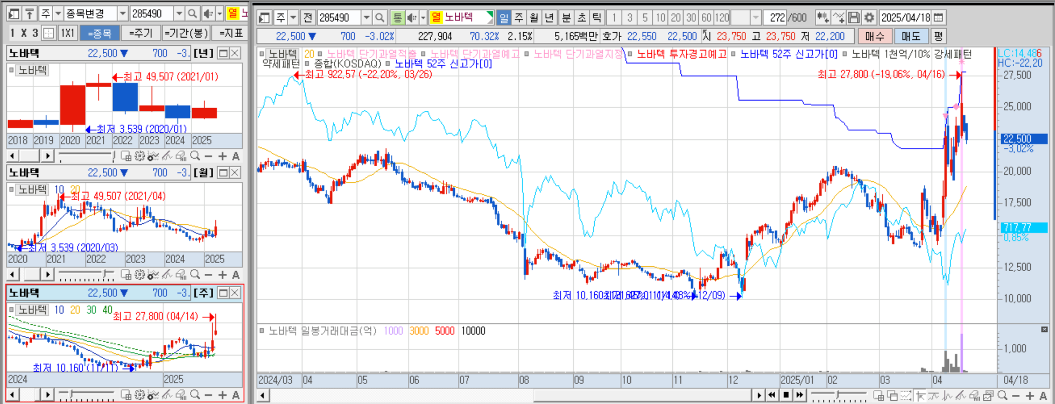The width and height of the screenshot is (1055, 404).
Task: Open the 주 dropdown arrow in main toolbar
Action: tap(293, 18)
